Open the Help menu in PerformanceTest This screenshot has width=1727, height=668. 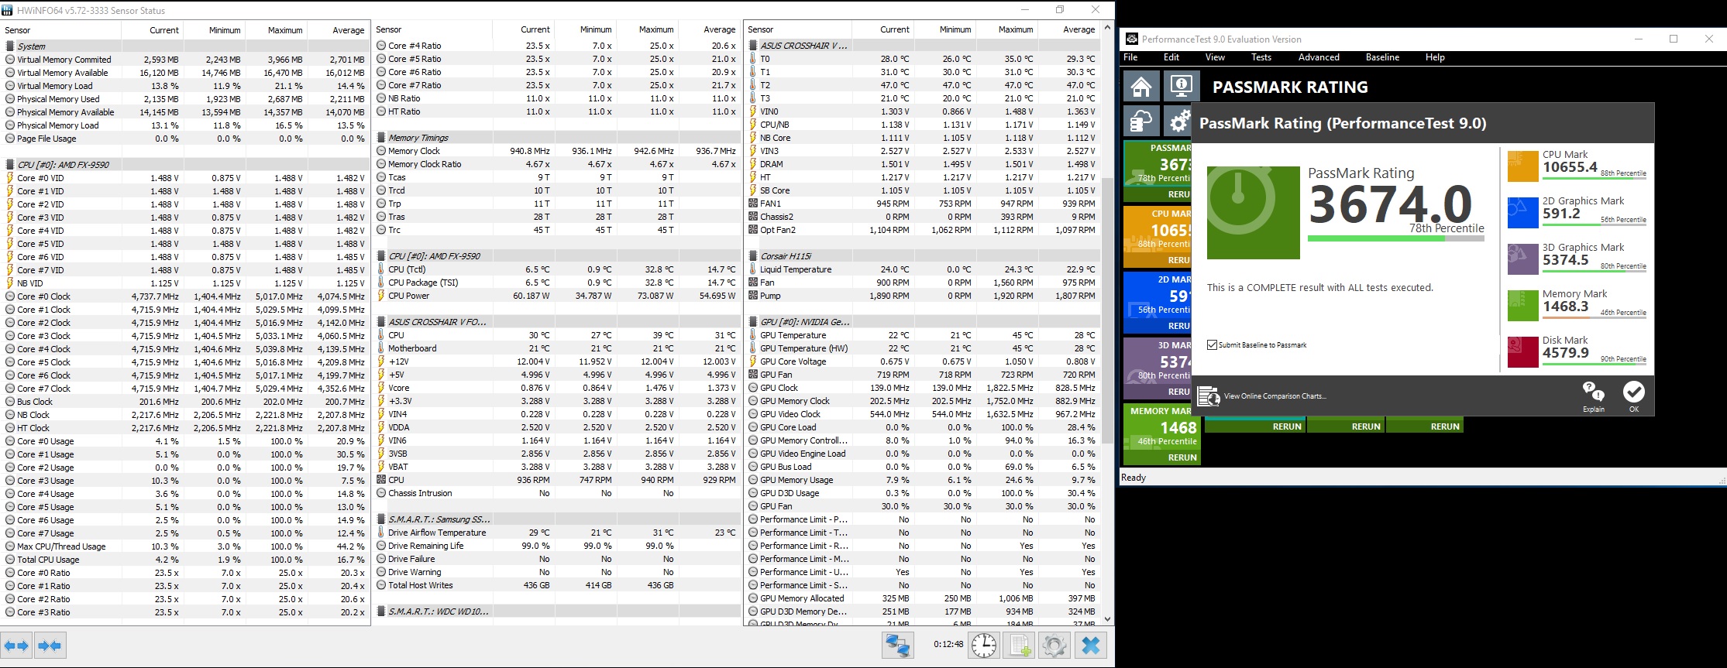[1435, 57]
